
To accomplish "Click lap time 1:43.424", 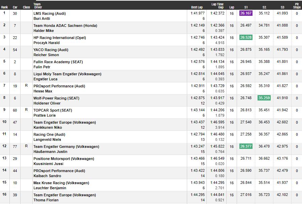I will (x=217, y=38).
